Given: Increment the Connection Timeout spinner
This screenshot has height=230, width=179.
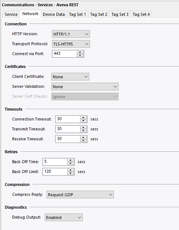Looking at the screenshot, I should (83, 118).
